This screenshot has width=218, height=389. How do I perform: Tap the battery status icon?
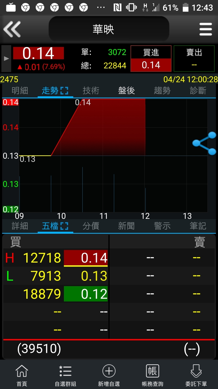[x=185, y=7]
